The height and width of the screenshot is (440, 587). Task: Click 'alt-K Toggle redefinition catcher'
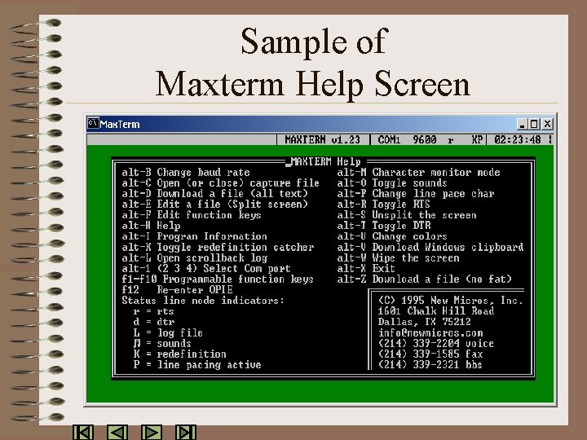[218, 248]
